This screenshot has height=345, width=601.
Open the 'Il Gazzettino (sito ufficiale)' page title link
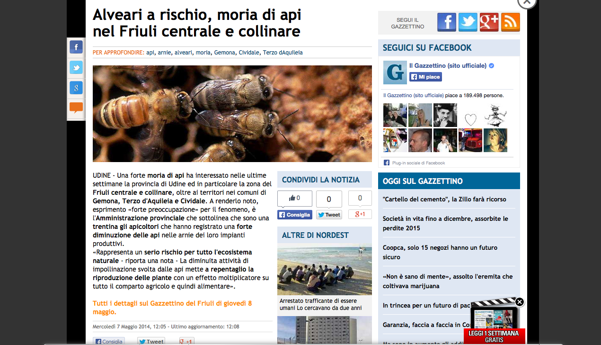448,65
